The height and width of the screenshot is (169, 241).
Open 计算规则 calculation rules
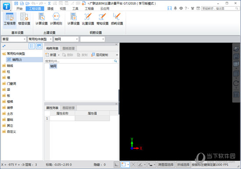56,19
